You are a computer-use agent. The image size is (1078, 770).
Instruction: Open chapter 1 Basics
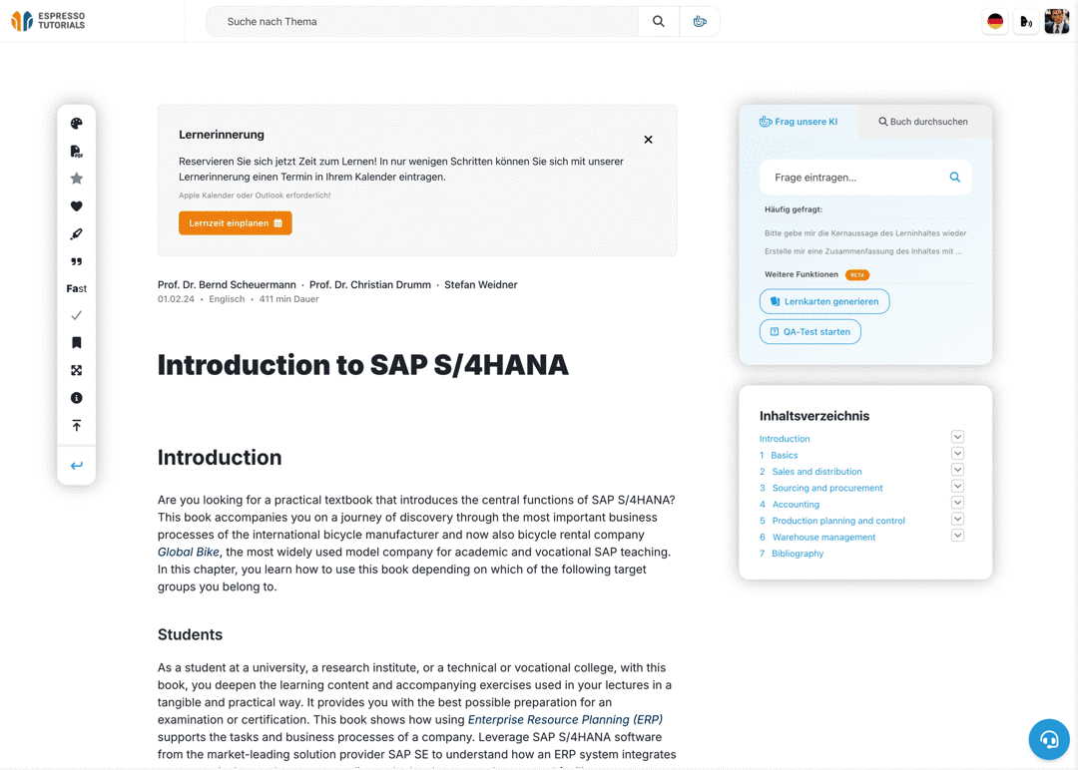(x=779, y=455)
